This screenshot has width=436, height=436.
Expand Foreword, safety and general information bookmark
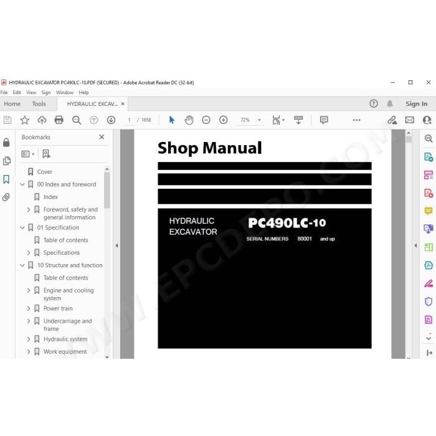pos(29,209)
